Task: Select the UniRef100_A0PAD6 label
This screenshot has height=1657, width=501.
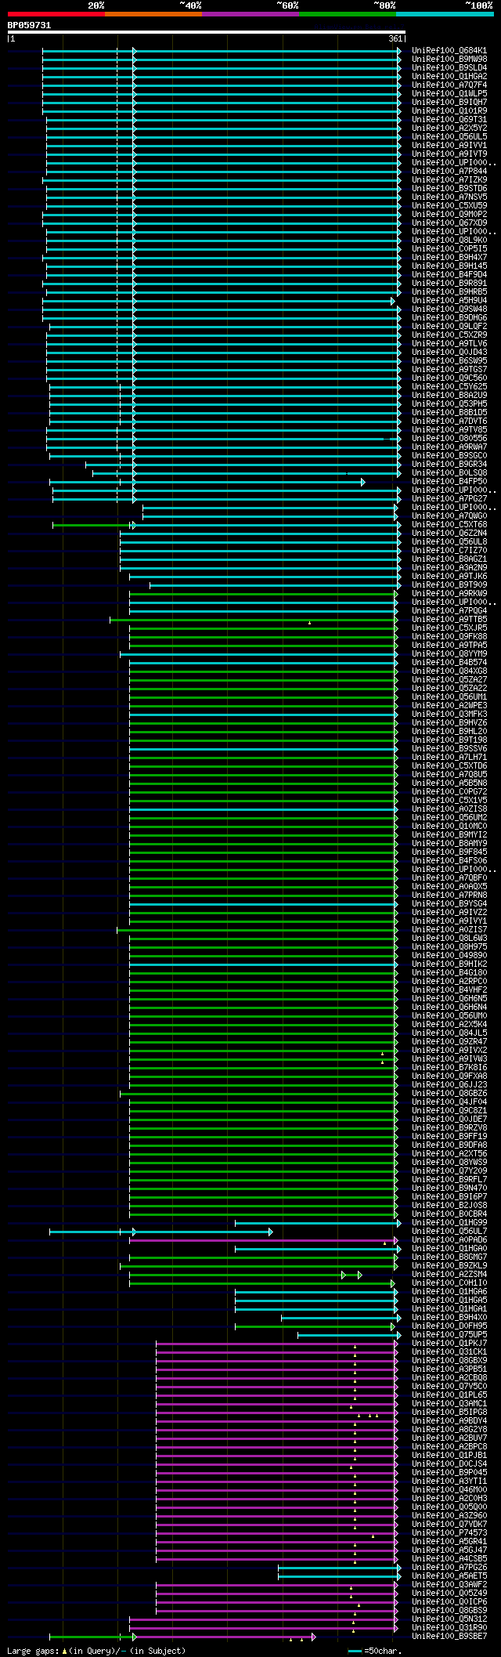Action: coord(449,1239)
